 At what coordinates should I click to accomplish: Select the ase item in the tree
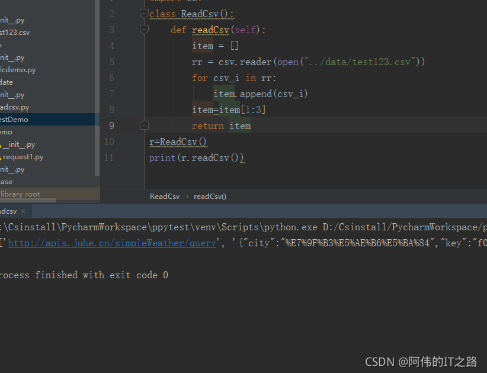[x=6, y=182]
